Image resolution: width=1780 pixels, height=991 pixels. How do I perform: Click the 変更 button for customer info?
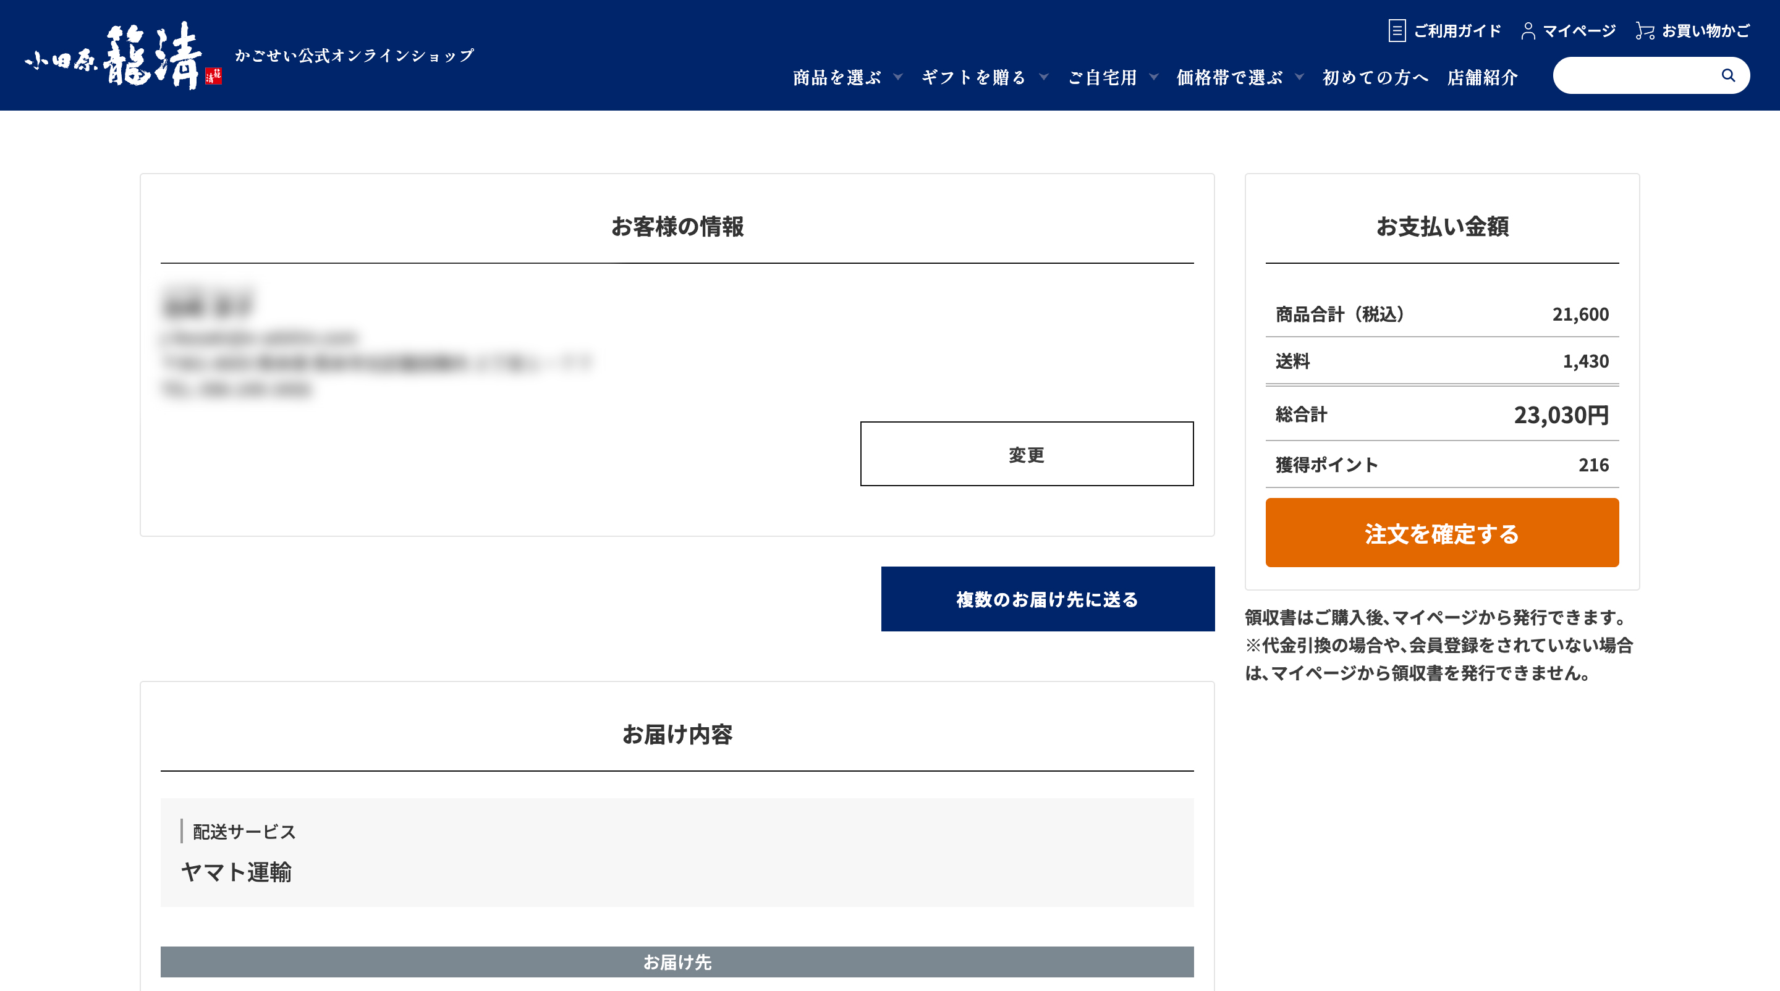[1027, 453]
